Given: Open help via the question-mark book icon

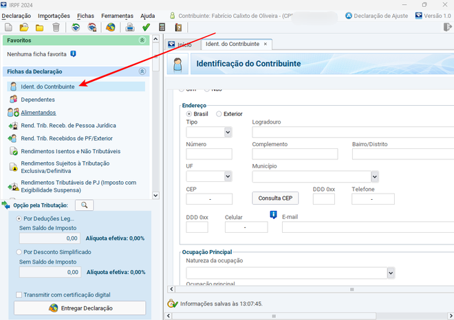Looking at the screenshot, I should coord(178,27).
